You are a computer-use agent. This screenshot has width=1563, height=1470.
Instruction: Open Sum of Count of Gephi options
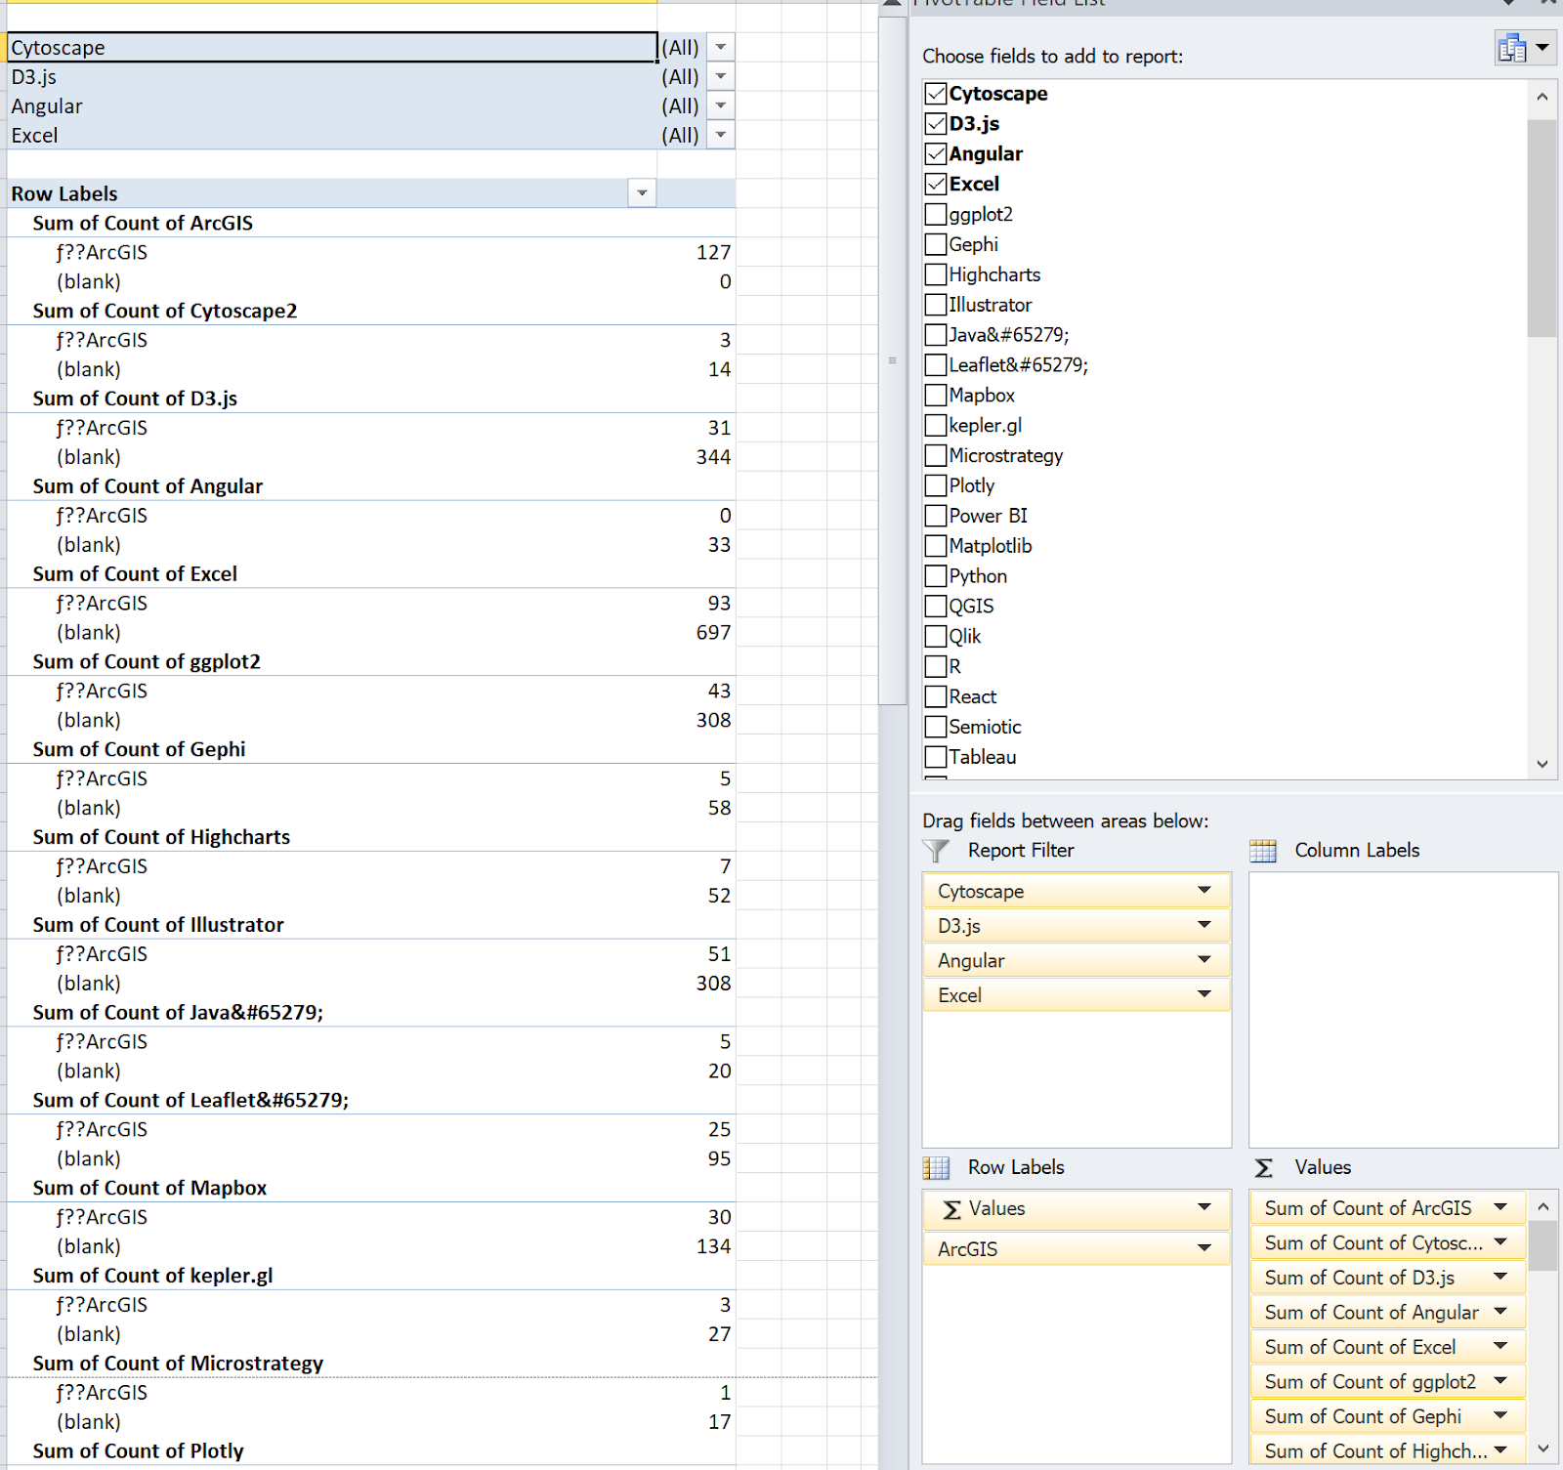coord(1500,1416)
